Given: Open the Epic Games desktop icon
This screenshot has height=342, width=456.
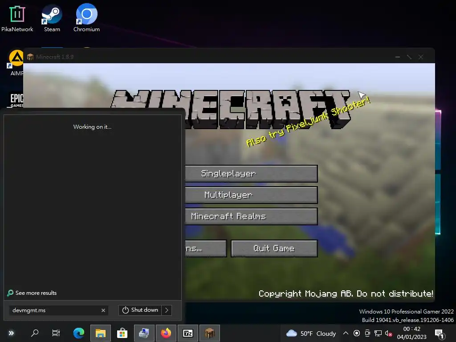Looking at the screenshot, I should pos(16,100).
